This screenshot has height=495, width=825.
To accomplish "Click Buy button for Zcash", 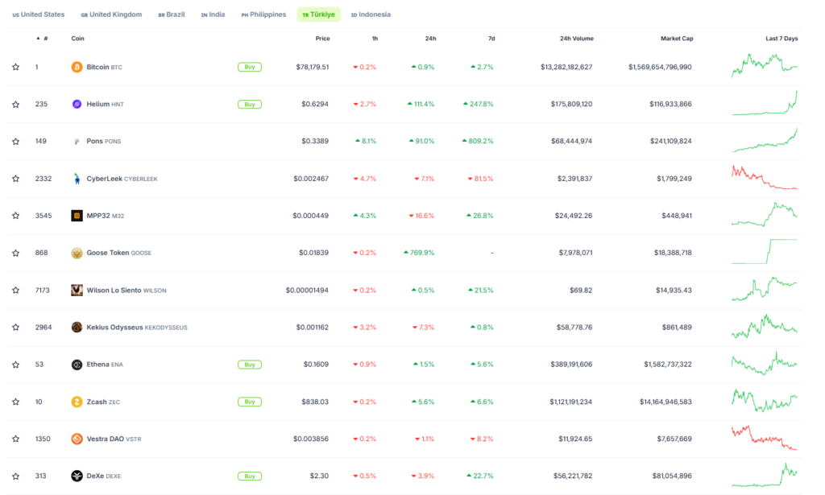I will tap(250, 402).
